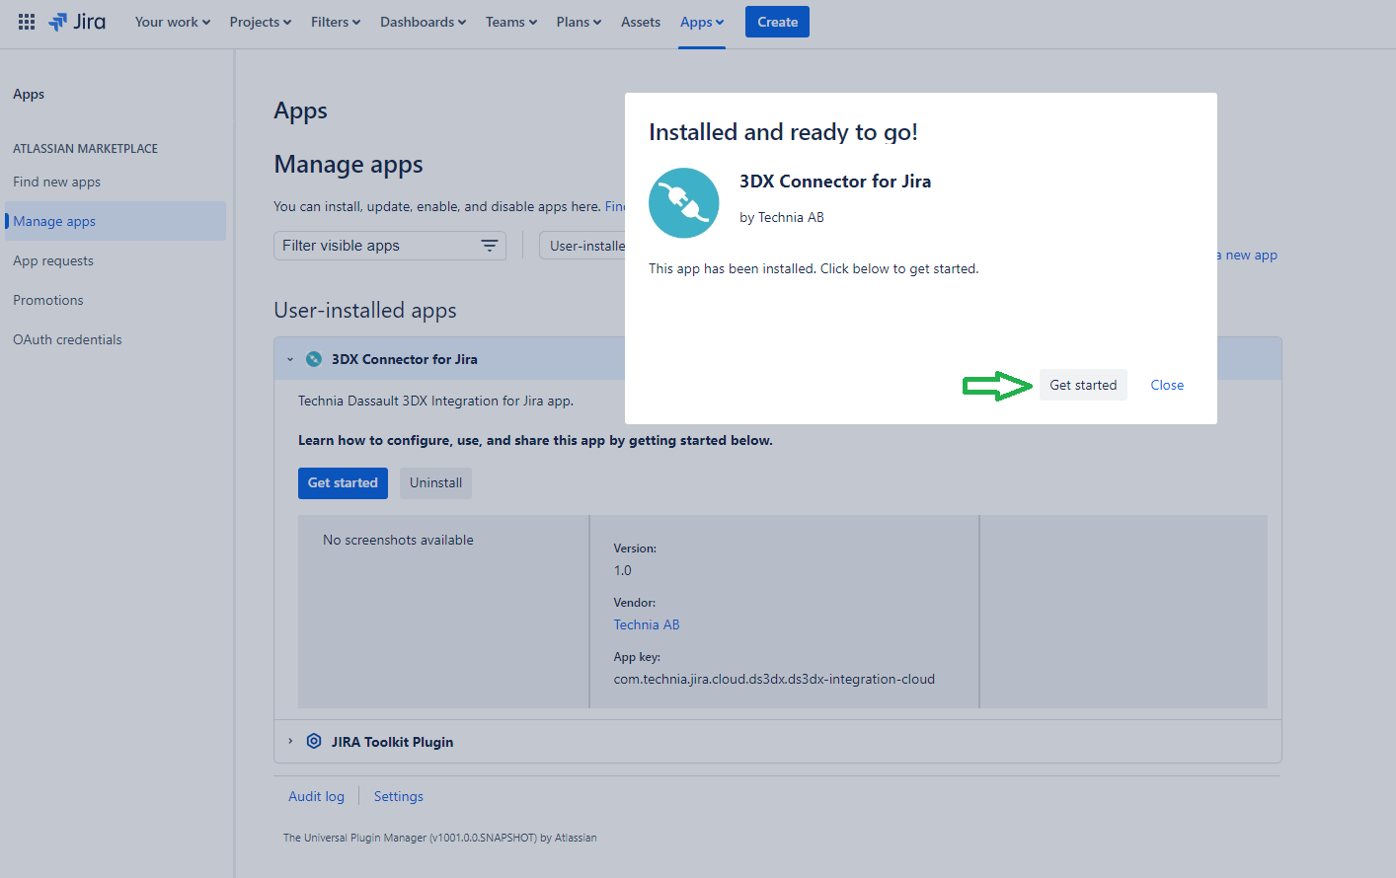Click the filter icon in search box
1396x878 pixels.
click(x=489, y=246)
